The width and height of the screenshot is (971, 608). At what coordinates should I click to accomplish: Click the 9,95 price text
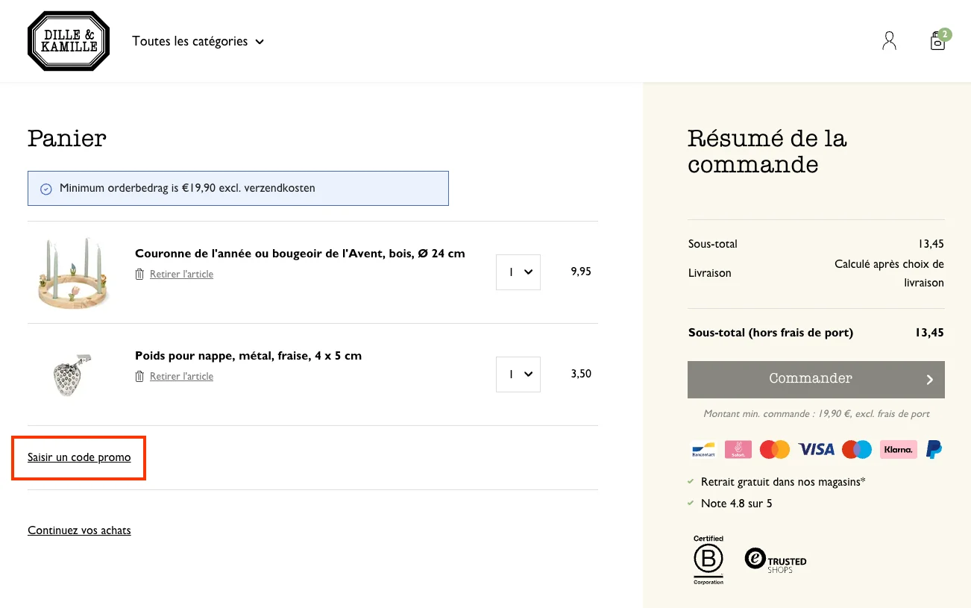click(581, 272)
